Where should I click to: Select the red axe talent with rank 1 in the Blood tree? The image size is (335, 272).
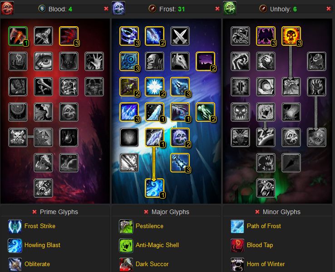(x=18, y=36)
